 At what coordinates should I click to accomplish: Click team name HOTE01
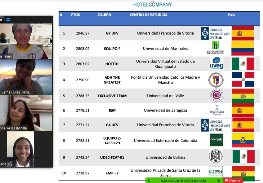(112, 64)
